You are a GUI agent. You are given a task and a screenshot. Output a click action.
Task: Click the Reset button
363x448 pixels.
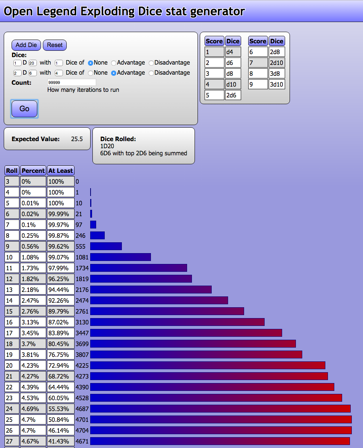[55, 45]
